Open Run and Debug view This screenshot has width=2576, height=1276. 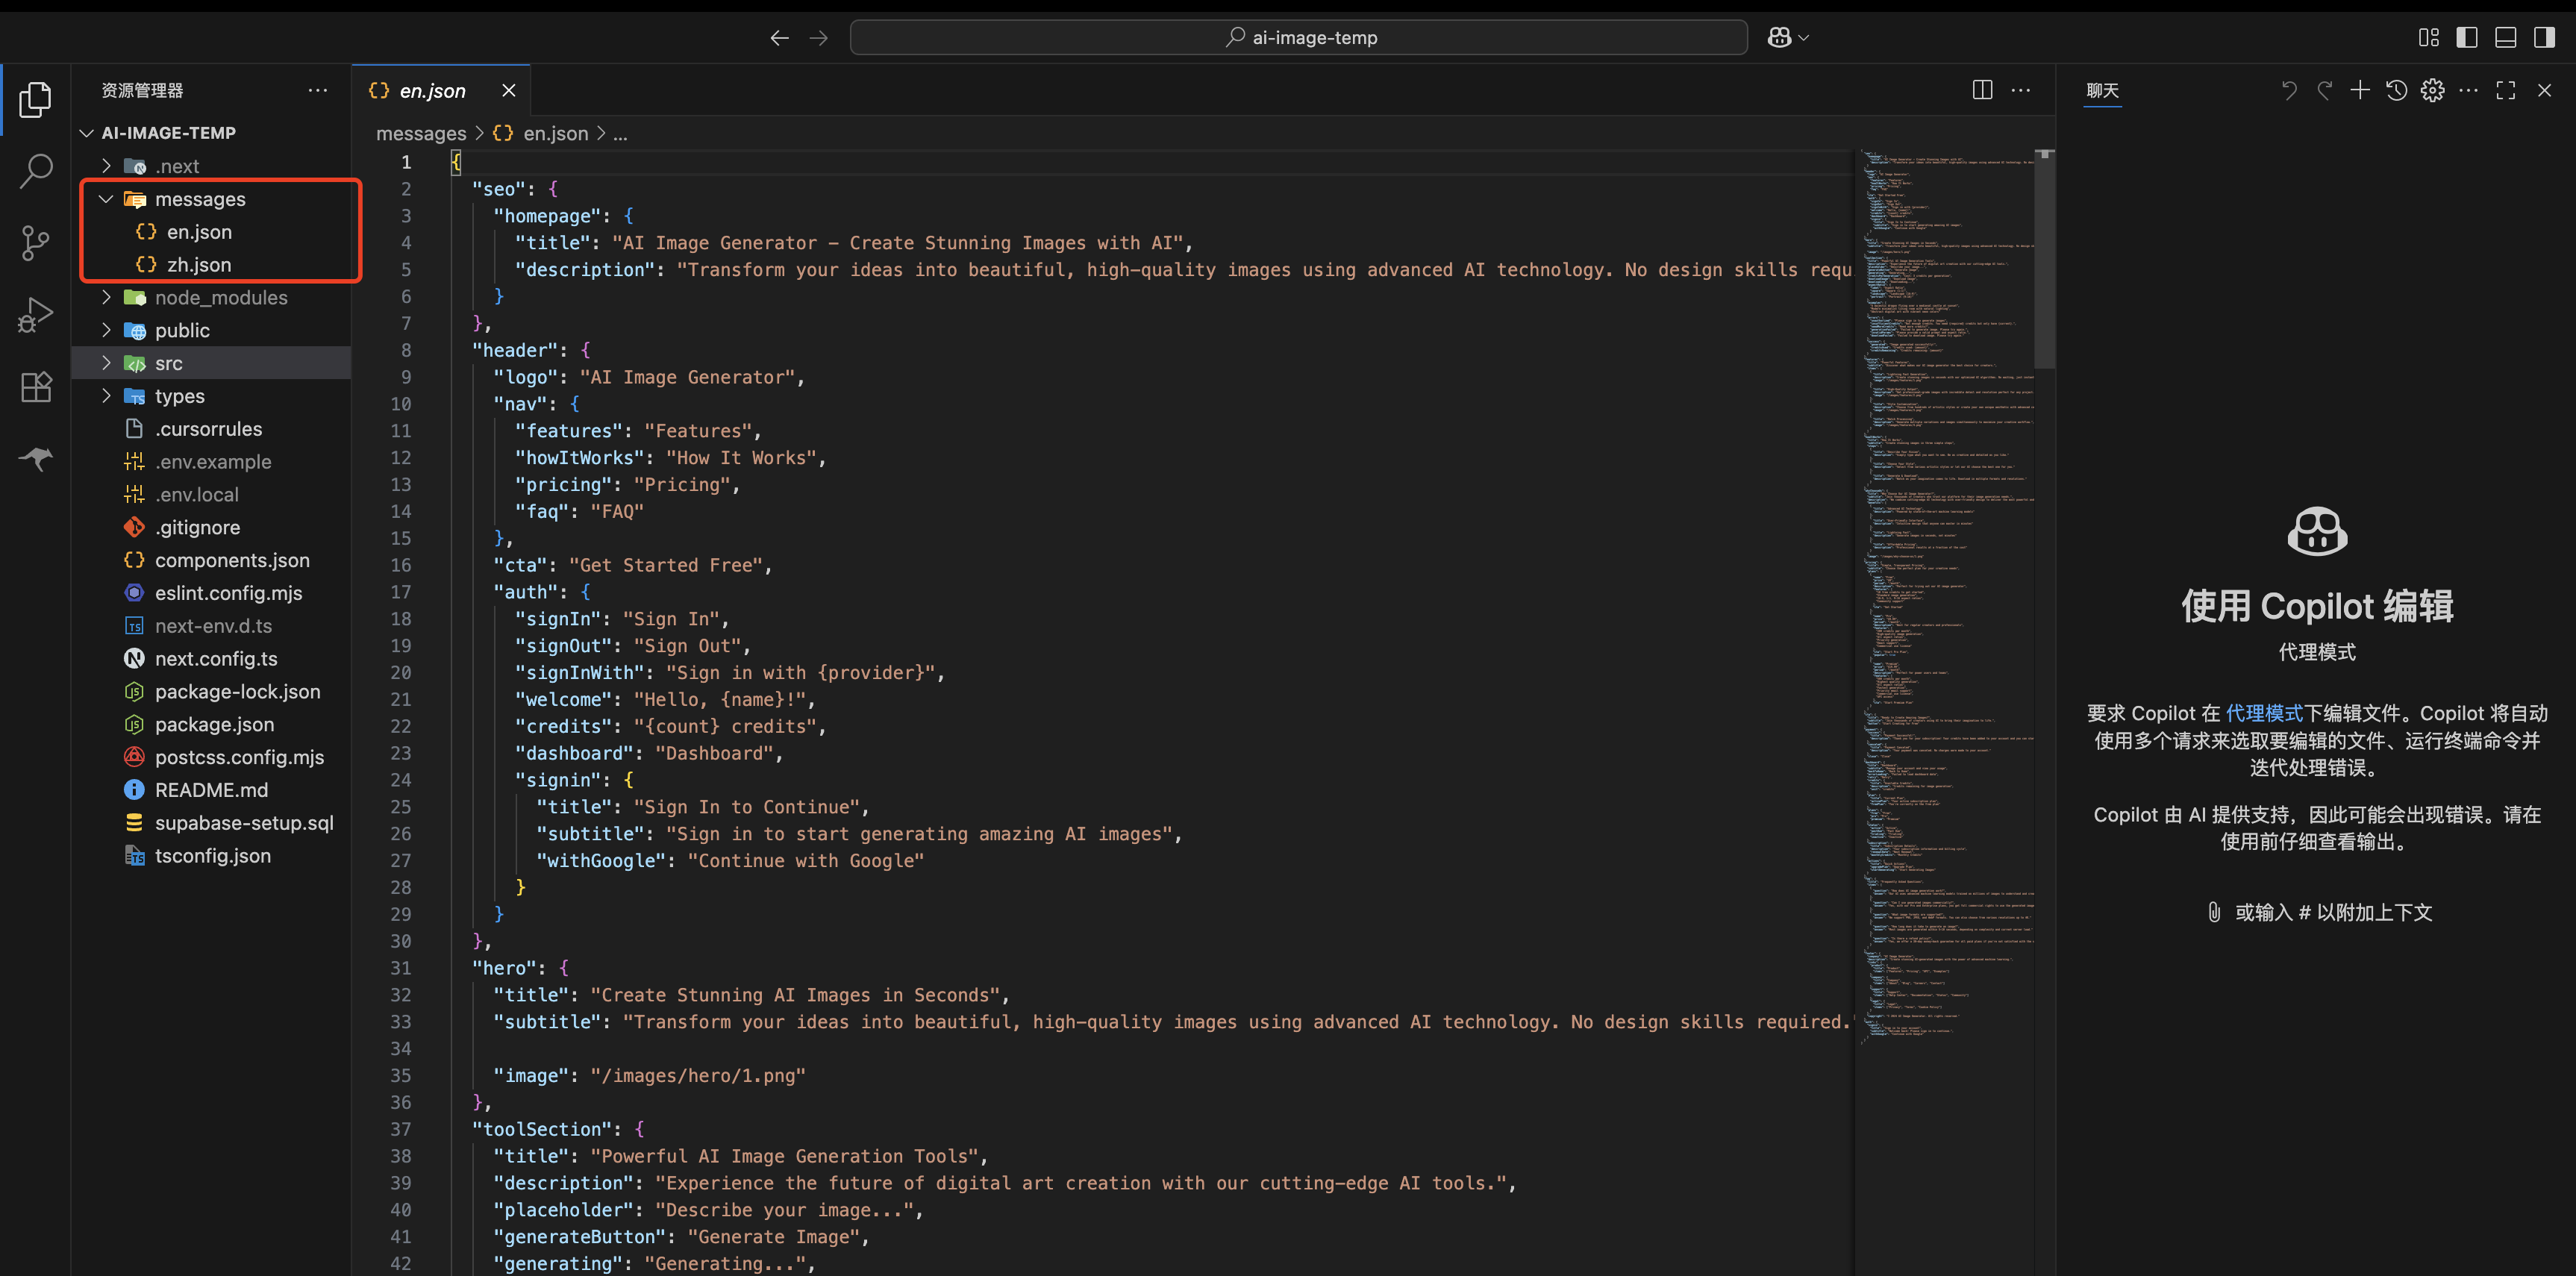point(36,315)
